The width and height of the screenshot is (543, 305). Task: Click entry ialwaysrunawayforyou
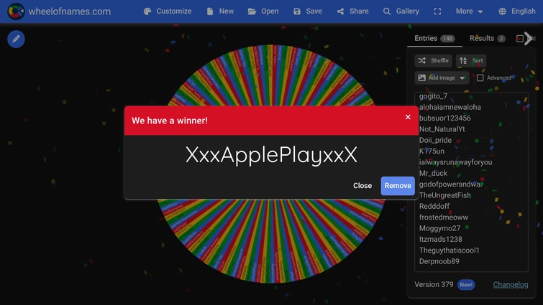pos(455,162)
